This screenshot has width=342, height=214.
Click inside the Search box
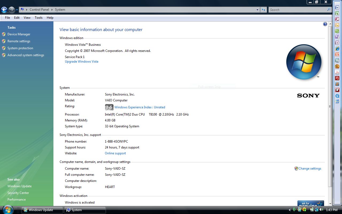pyautogui.click(x=297, y=10)
